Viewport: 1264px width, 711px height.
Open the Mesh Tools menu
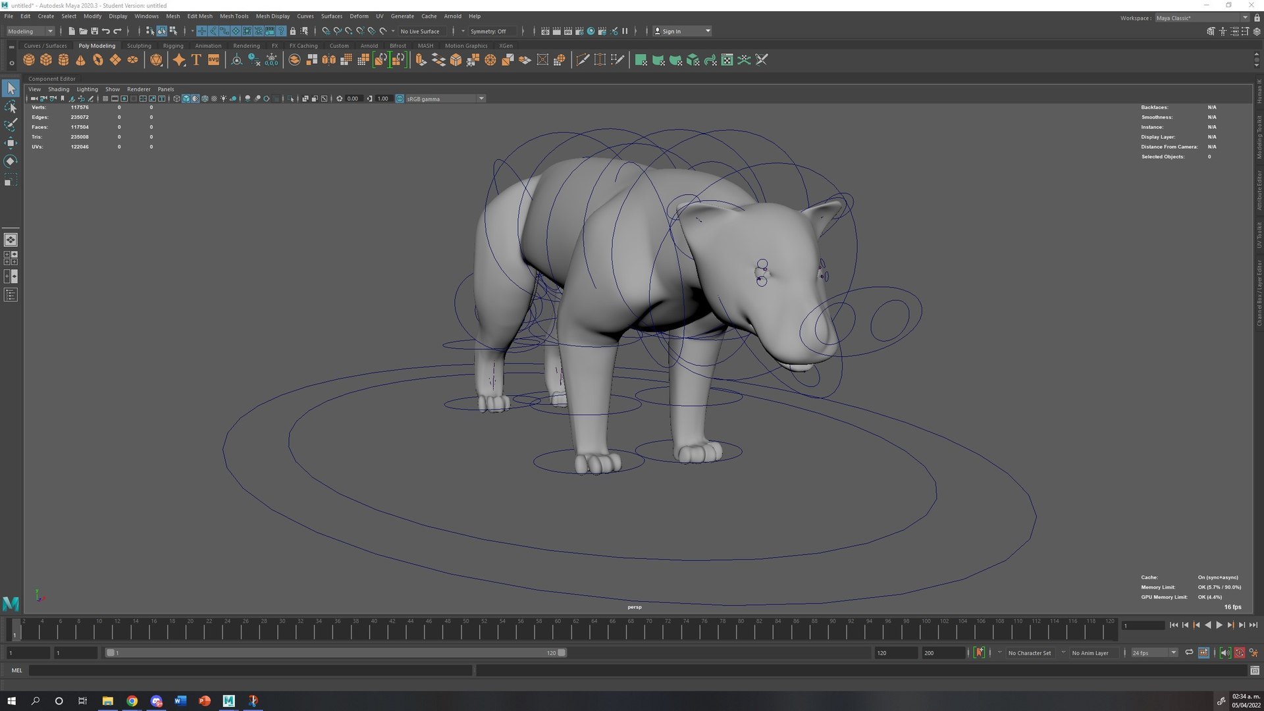tap(234, 16)
